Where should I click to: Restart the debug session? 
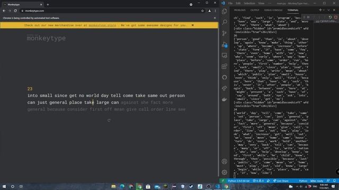pos(330,17)
